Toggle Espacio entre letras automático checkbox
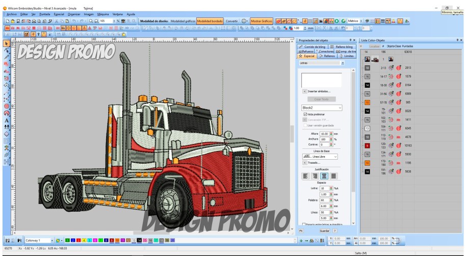The width and height of the screenshot is (466, 256). point(303,224)
